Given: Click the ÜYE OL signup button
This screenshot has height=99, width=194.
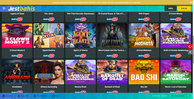Looking at the screenshot, I should pos(184,8).
